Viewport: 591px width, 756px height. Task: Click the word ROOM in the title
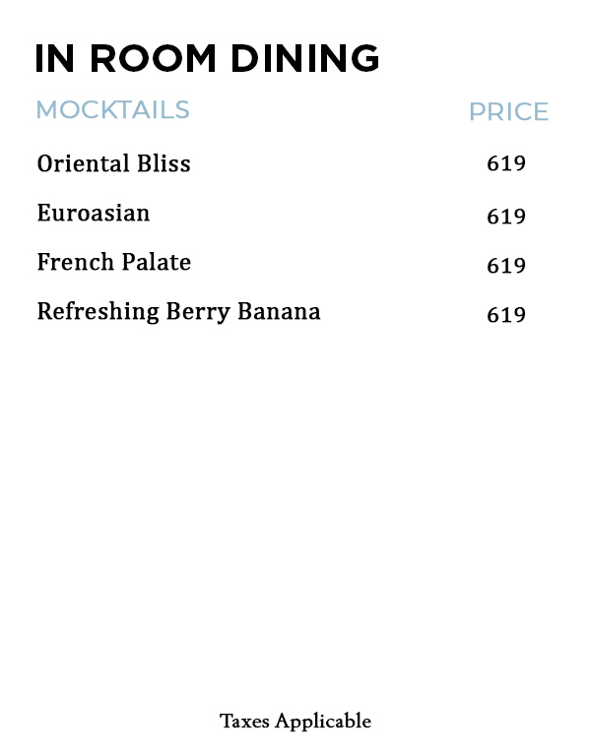[154, 59]
